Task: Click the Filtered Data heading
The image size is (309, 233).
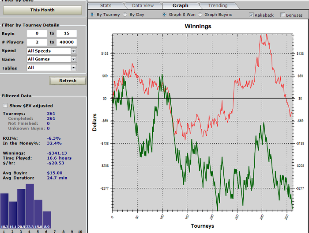Action: point(16,96)
